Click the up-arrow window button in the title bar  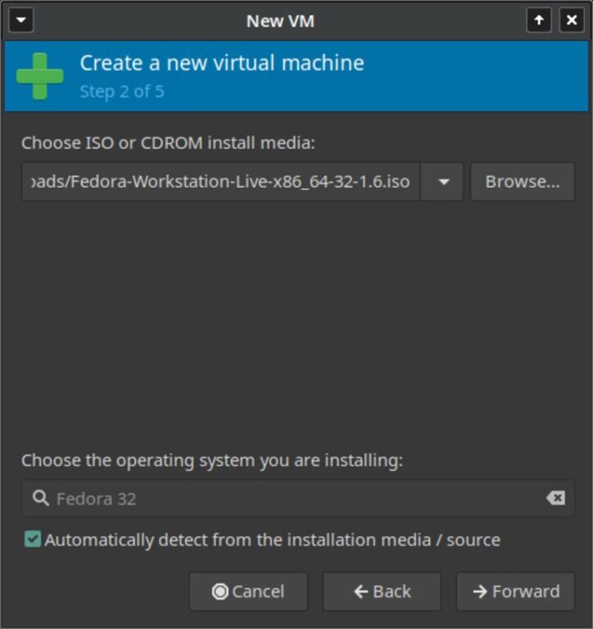pyautogui.click(x=539, y=20)
